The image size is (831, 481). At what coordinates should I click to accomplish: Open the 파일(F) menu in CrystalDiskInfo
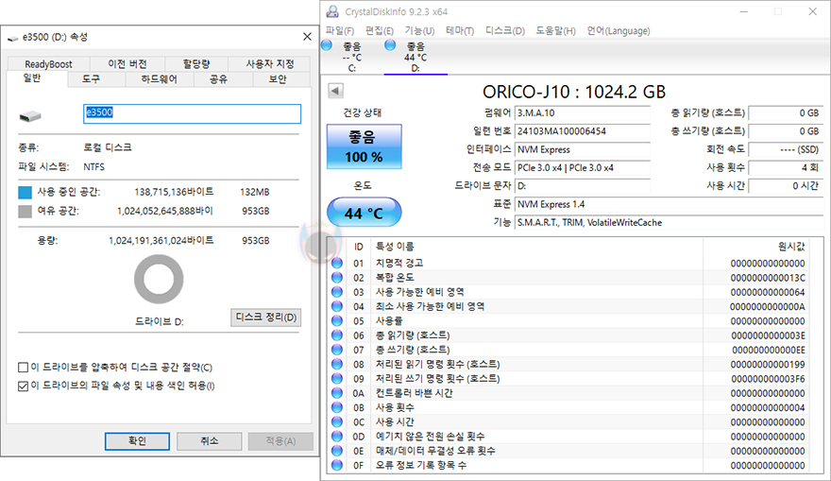[340, 31]
